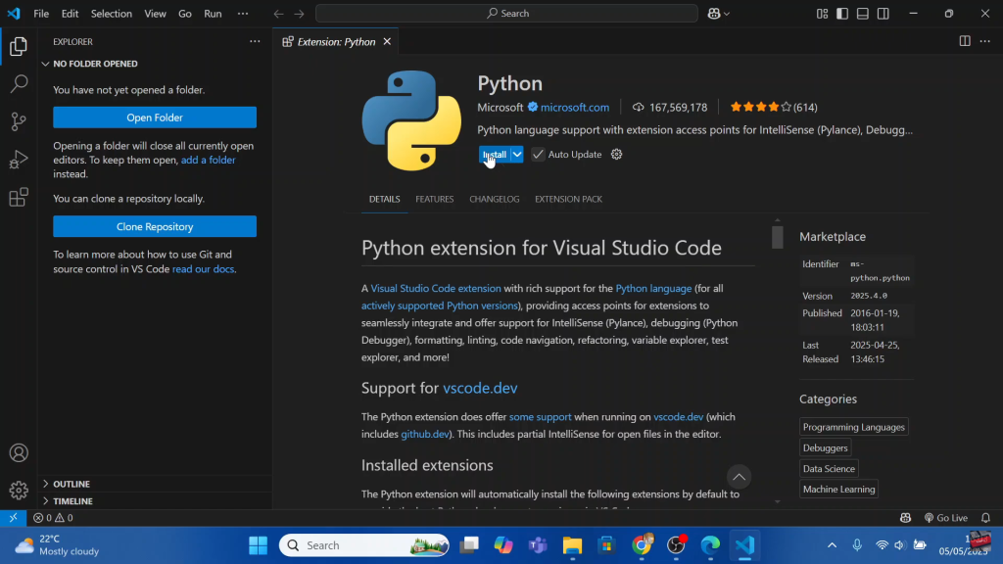
Task: Open the Extensions view
Action: 19,197
